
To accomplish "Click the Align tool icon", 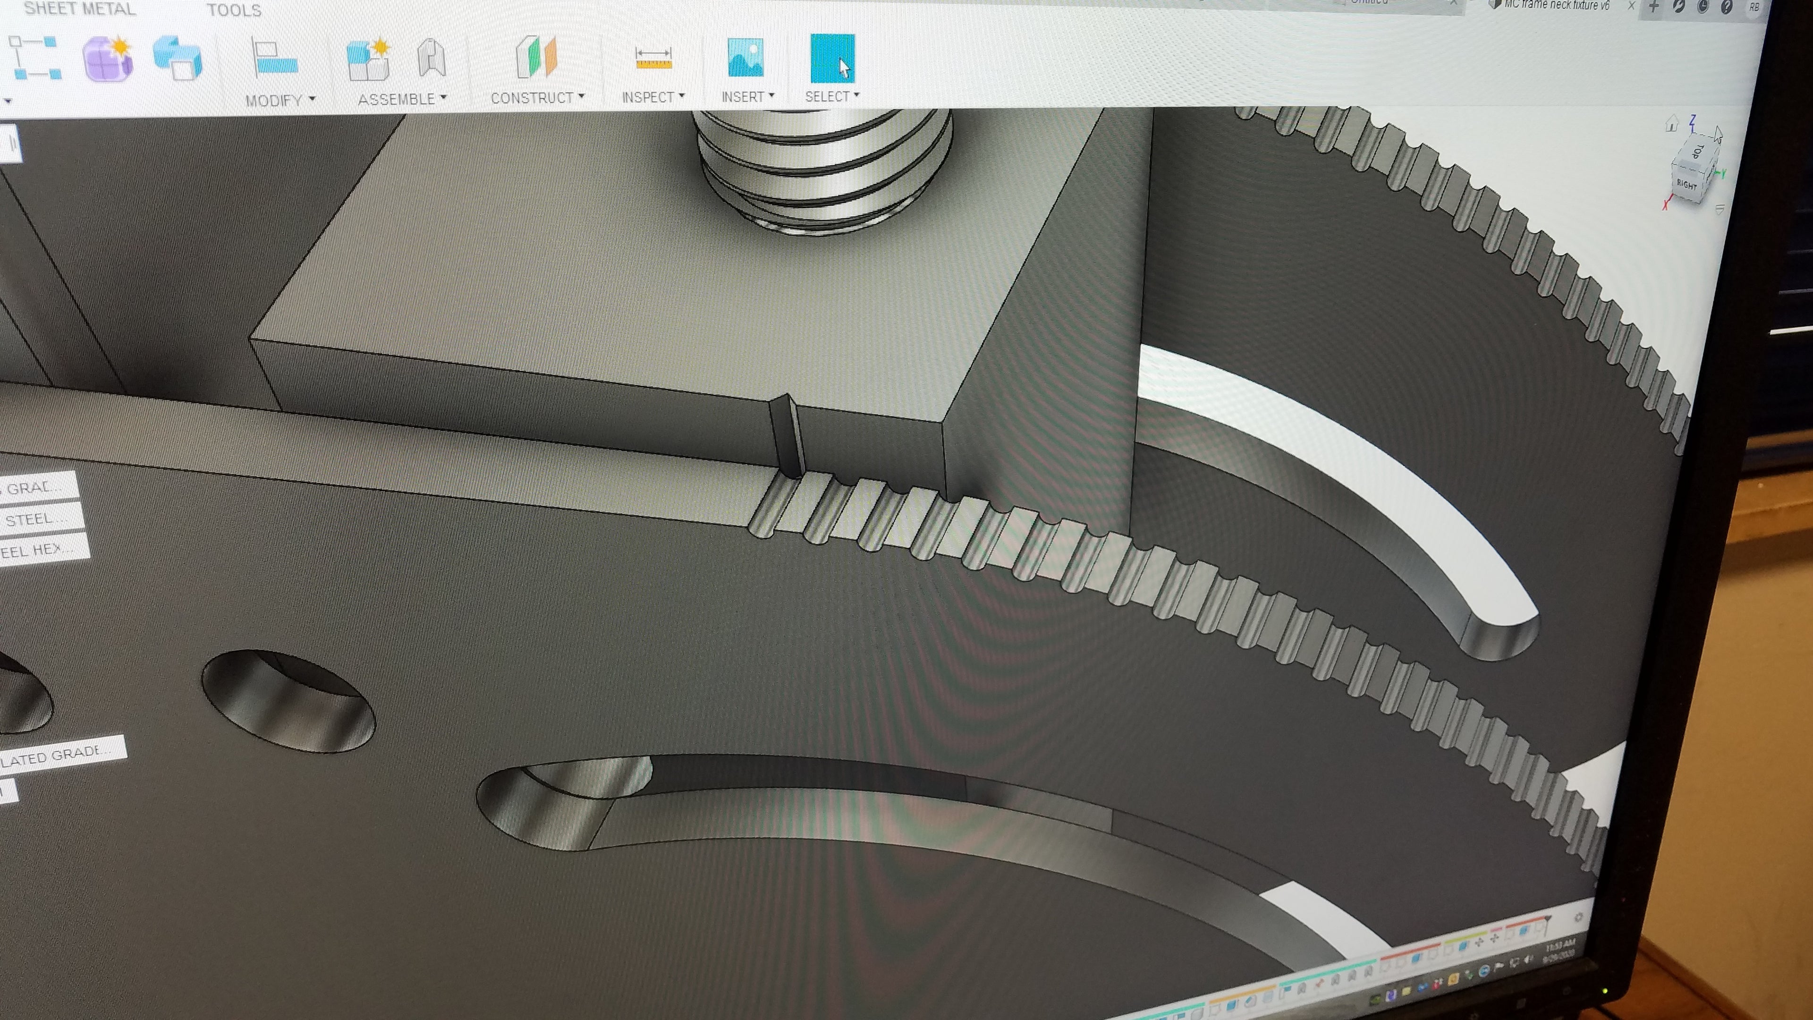I will pyautogui.click(x=274, y=59).
